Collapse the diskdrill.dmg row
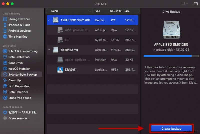 tap(49, 50)
